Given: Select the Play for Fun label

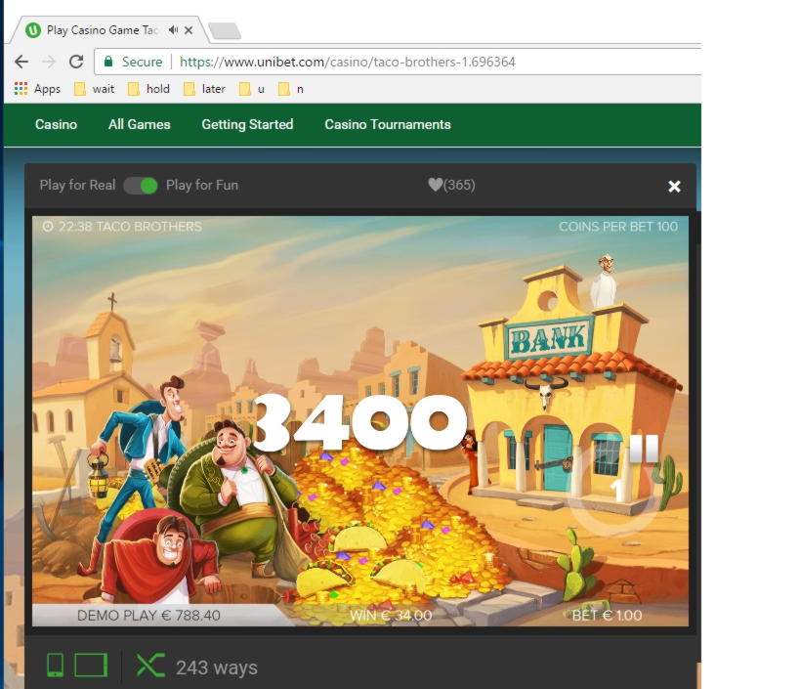Looking at the screenshot, I should click(202, 185).
